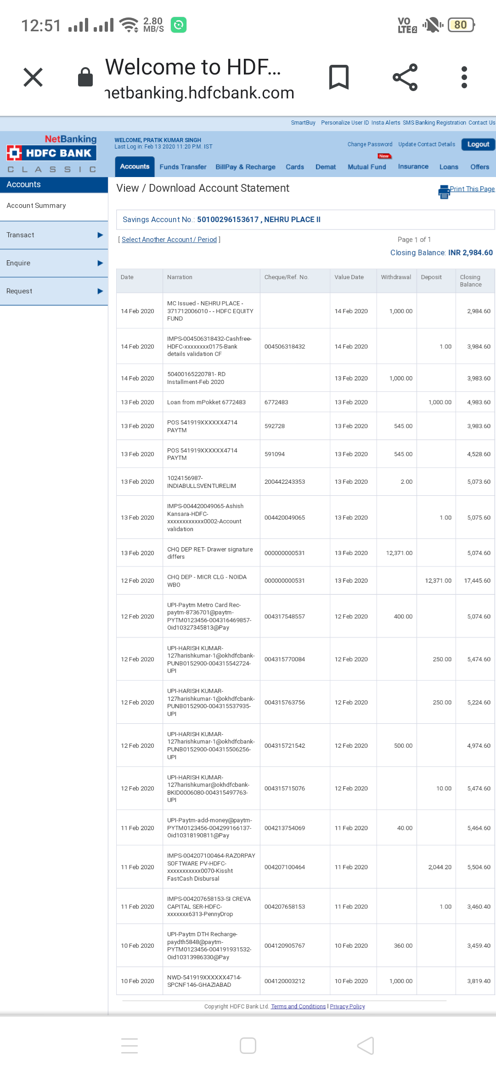Screen dimensions: 496x1076
Task: Tap the HDFC Bank logo
Action: 51,153
